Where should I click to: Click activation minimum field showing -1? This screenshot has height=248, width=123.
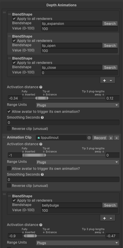(x=15, y=155)
